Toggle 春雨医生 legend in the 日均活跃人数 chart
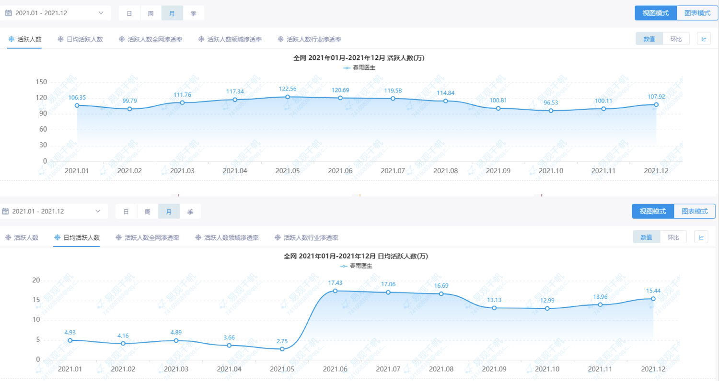The width and height of the screenshot is (719, 381). point(356,266)
